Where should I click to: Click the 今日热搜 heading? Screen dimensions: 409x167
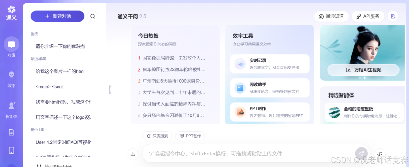click(148, 36)
